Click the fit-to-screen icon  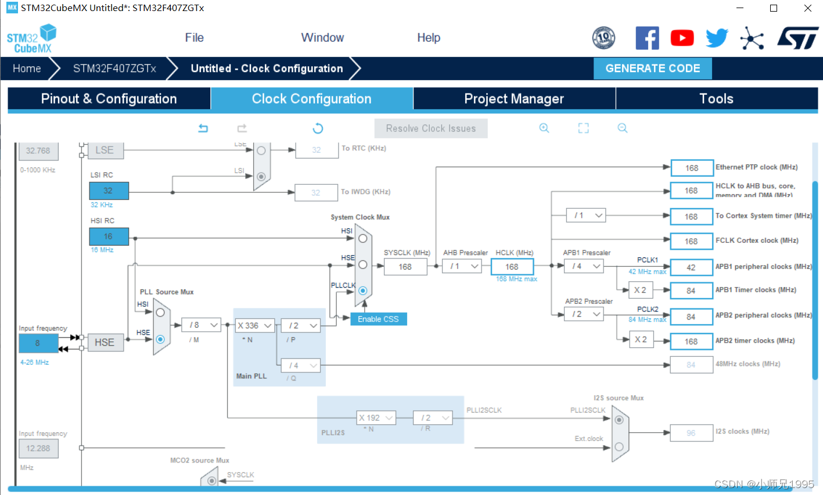[x=584, y=128]
